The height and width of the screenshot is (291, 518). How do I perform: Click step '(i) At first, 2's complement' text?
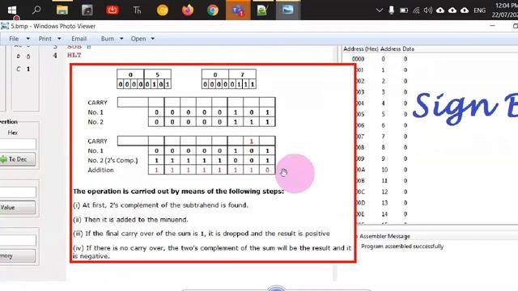(160, 205)
